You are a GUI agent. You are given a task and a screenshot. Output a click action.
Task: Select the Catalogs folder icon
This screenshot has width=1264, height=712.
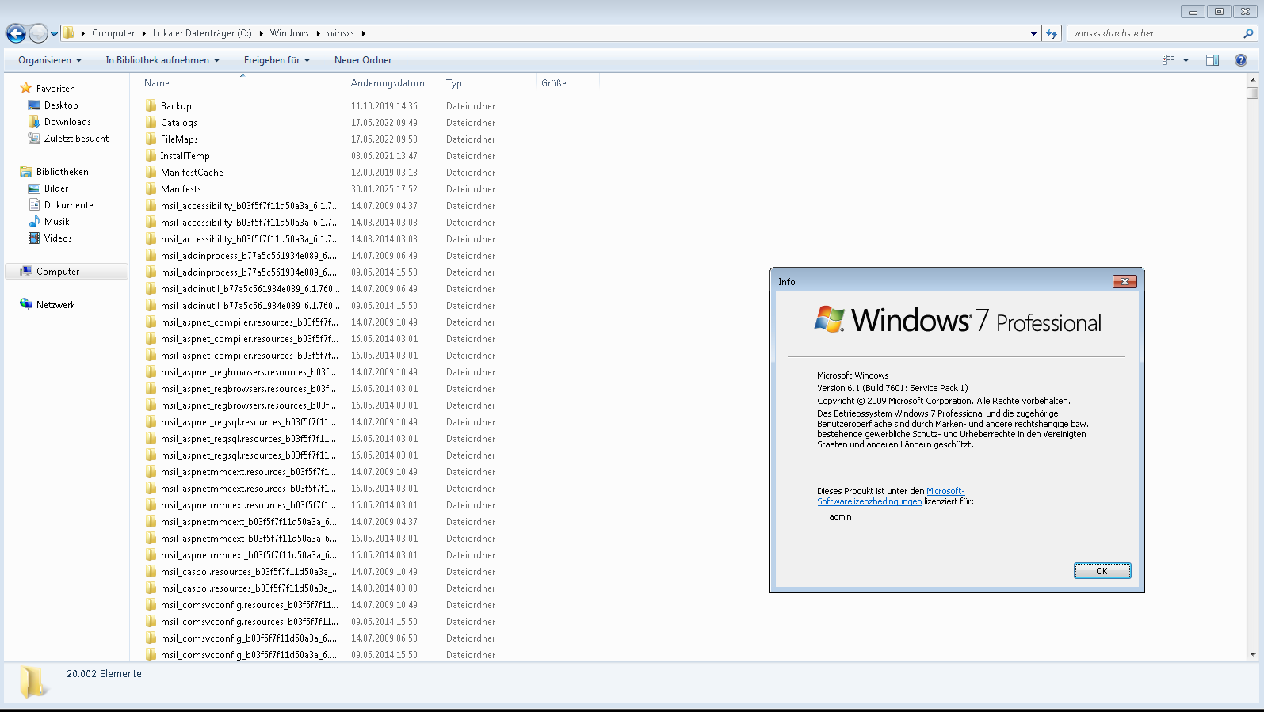pyautogui.click(x=151, y=122)
